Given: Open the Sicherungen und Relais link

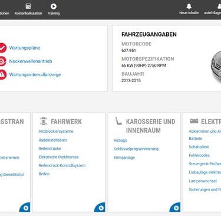Looking at the screenshot, I should point(205,189).
